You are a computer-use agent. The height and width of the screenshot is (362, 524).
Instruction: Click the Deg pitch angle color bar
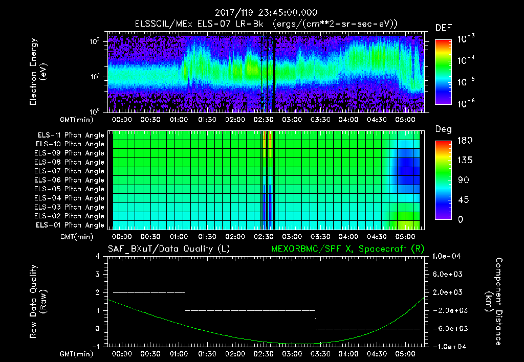click(x=442, y=180)
